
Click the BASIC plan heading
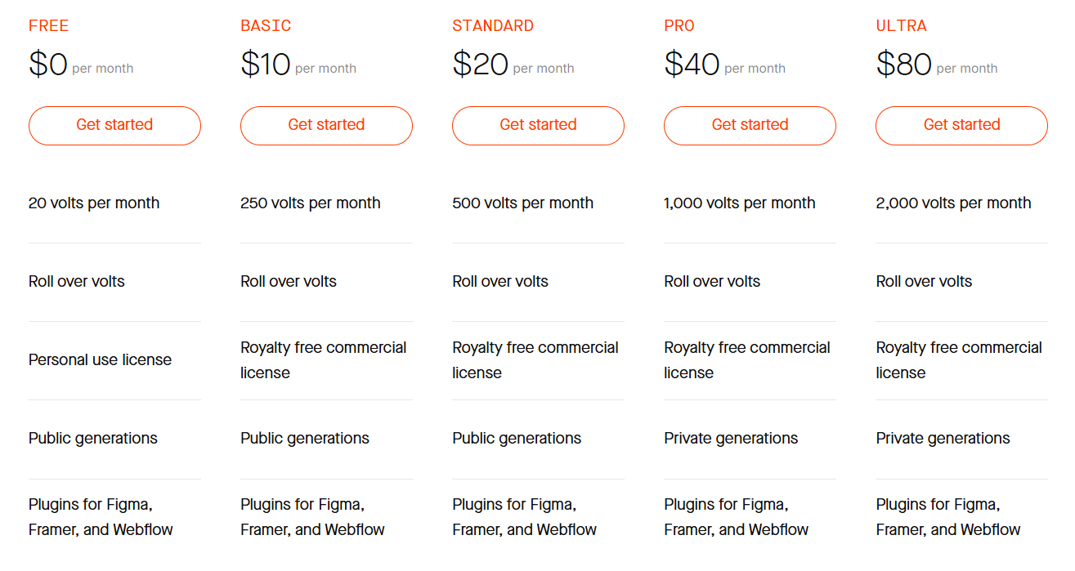(x=266, y=26)
